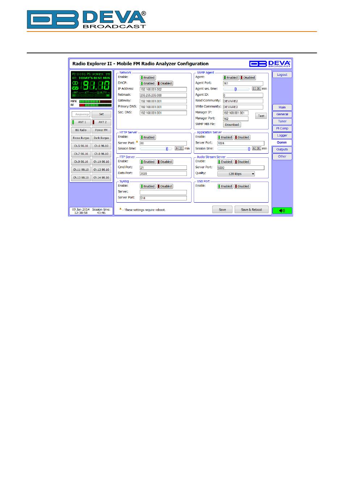The height and width of the screenshot is (493, 344).
Task: Enable Syslog
Action: click(x=148, y=186)
